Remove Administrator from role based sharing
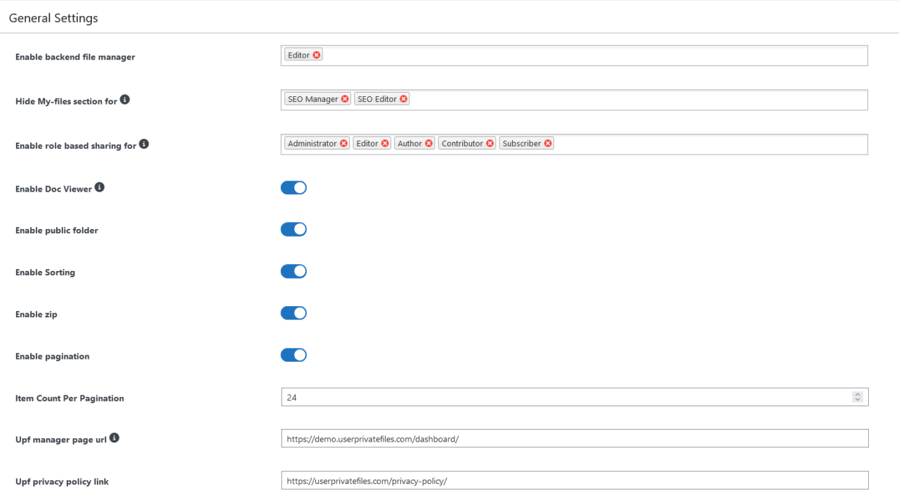The width and height of the screenshot is (899, 500). 343,143
